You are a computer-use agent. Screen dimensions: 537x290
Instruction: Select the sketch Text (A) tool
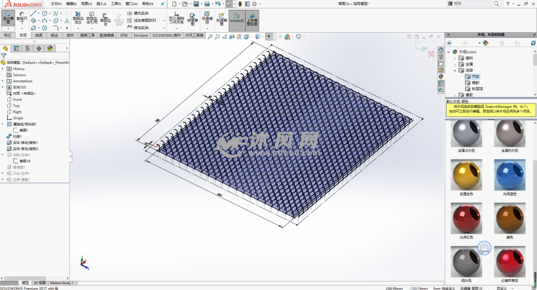point(67,21)
